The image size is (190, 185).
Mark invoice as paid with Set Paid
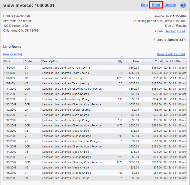(171, 31)
